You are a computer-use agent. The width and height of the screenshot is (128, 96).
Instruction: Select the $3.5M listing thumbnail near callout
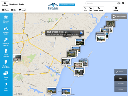(80, 42)
